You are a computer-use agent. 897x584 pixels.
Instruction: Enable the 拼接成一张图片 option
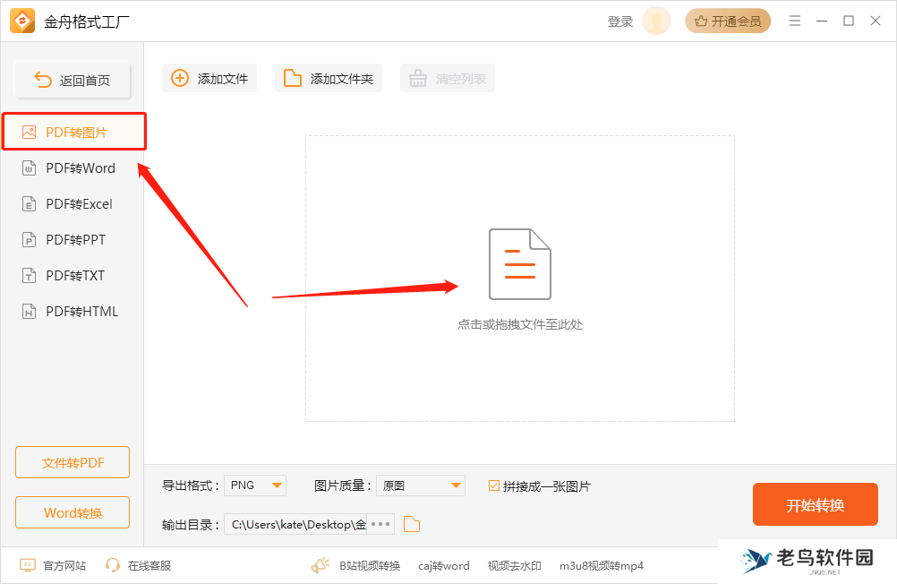493,485
